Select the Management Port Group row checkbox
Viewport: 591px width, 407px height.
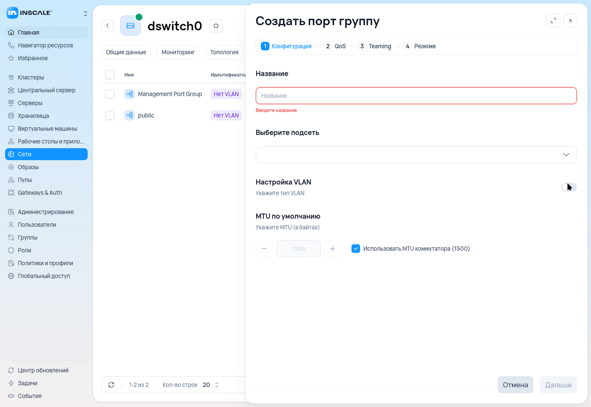110,94
